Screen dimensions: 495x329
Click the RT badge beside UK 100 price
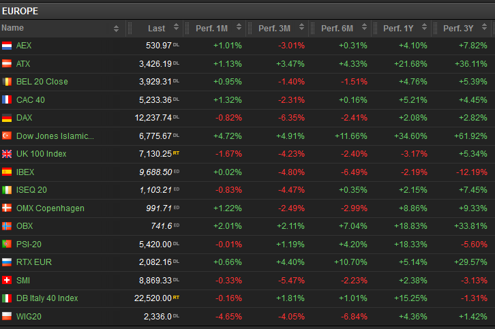pyautogui.click(x=176, y=153)
